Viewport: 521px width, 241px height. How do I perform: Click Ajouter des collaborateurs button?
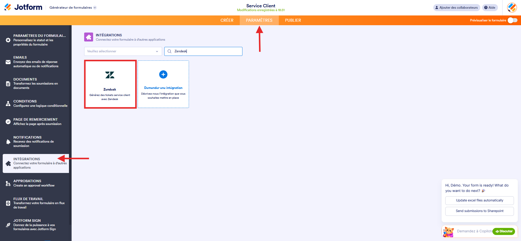457,8
